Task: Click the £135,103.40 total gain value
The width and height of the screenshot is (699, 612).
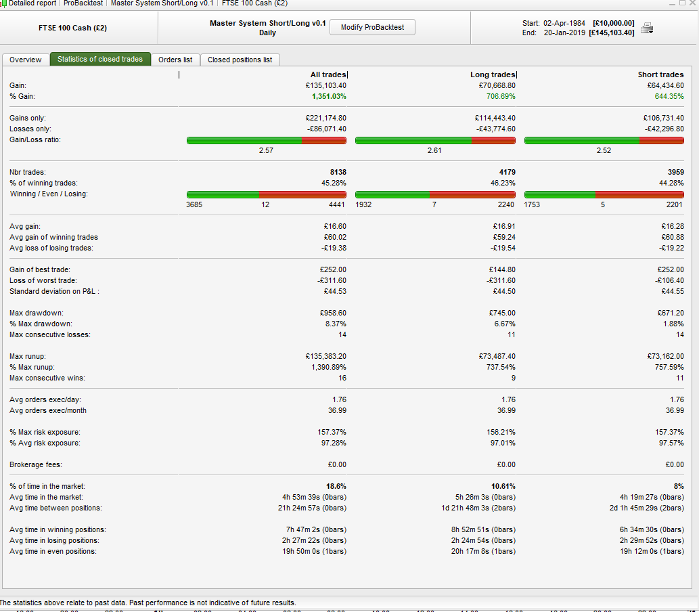Action: click(x=326, y=86)
